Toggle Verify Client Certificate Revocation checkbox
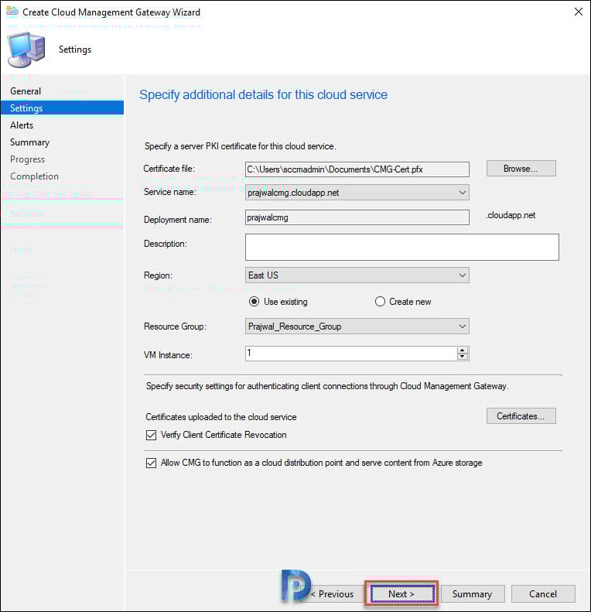The height and width of the screenshot is (612, 591). click(x=151, y=435)
